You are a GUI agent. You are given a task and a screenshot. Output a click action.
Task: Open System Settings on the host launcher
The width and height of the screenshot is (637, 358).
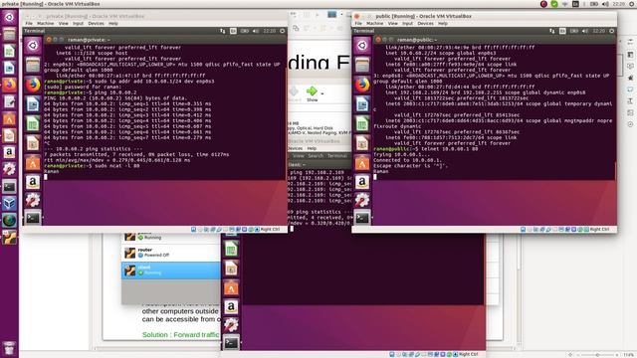[x=9, y=169]
